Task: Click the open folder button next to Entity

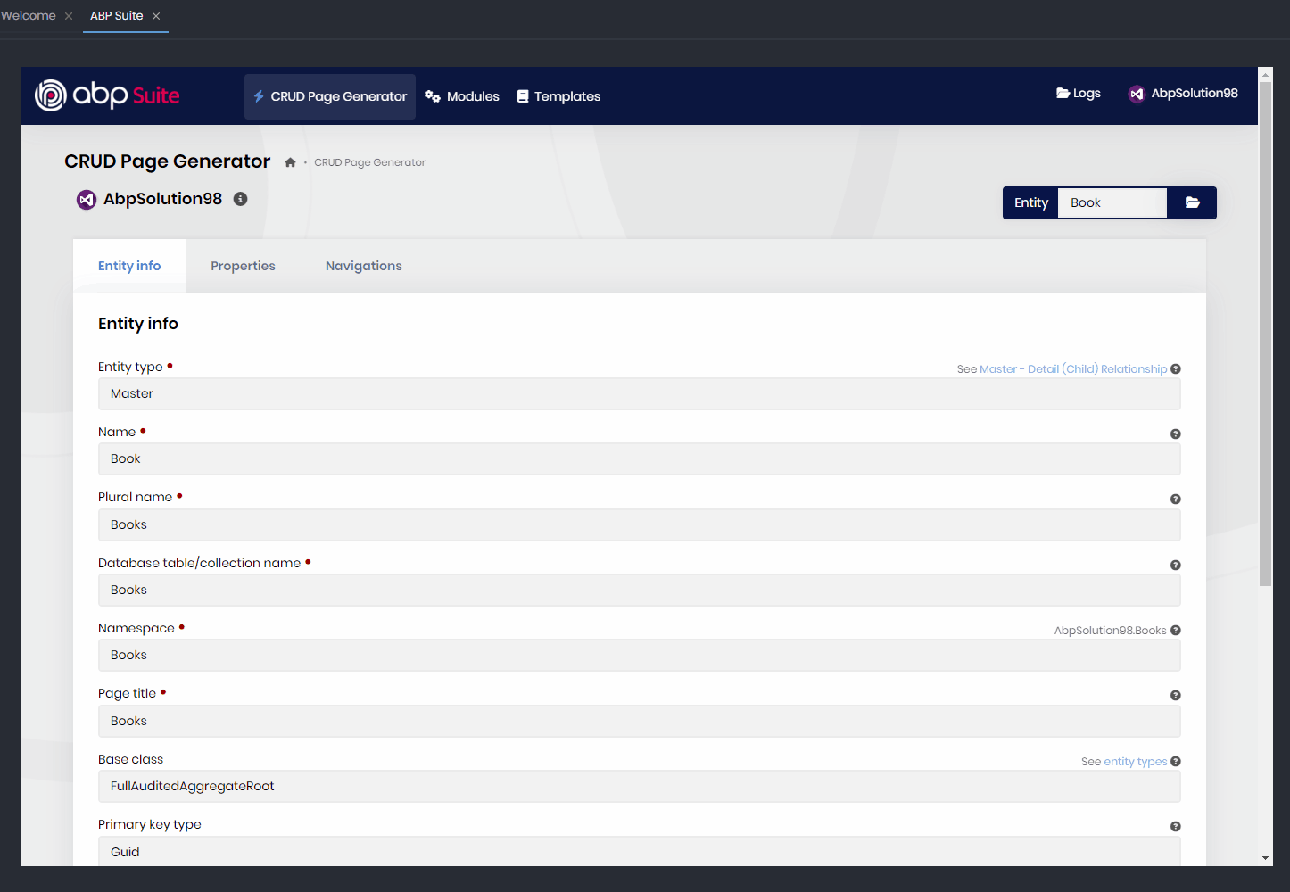Action: click(x=1193, y=202)
